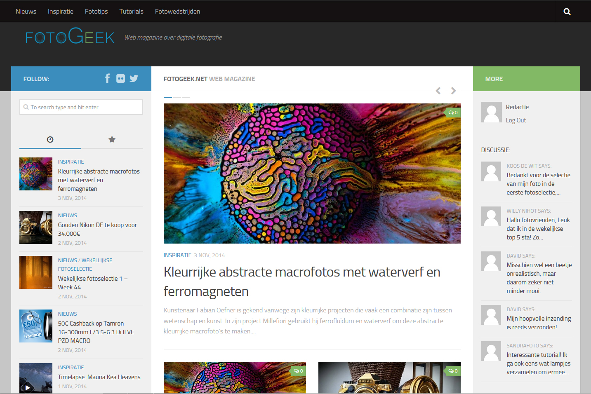Select first slider pagination dash
This screenshot has height=394, width=591.
(168, 98)
